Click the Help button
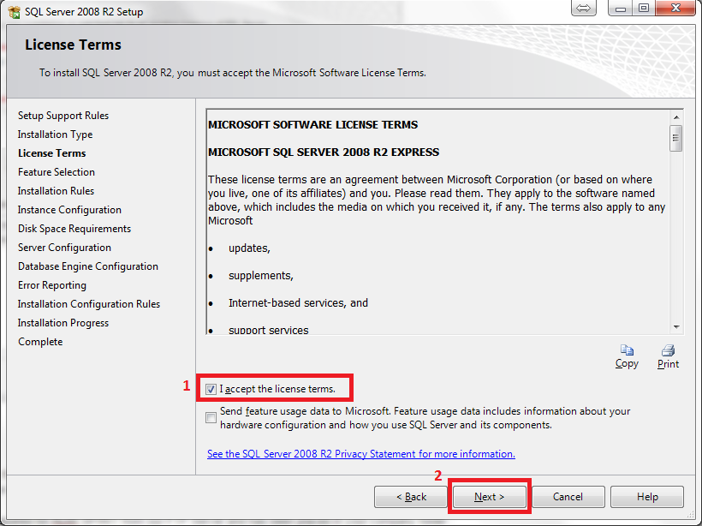Viewport: 702px width, 526px height. coord(647,496)
